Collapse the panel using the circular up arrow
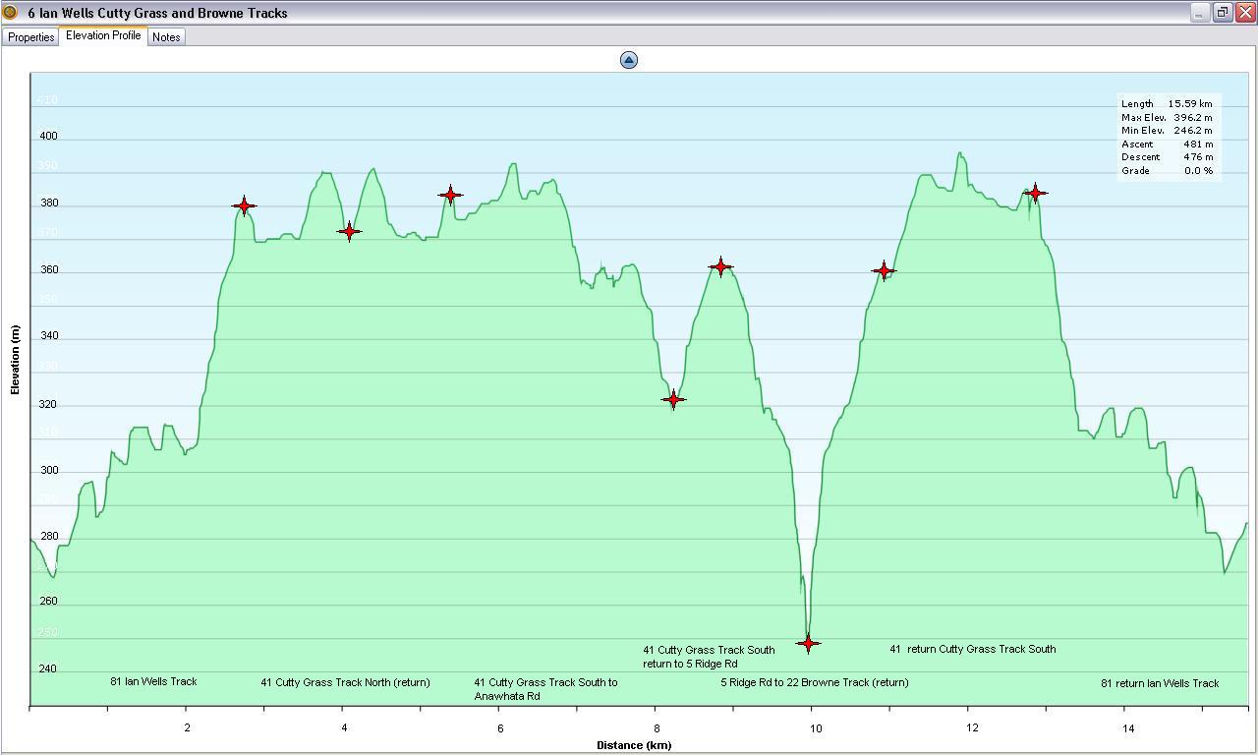This screenshot has height=755, width=1258. tap(628, 59)
